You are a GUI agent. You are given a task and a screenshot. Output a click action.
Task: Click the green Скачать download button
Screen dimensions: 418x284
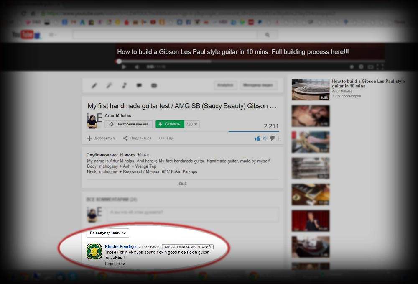point(170,124)
